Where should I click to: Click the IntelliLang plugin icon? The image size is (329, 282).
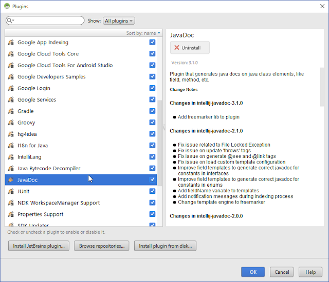pyautogui.click(x=11, y=157)
